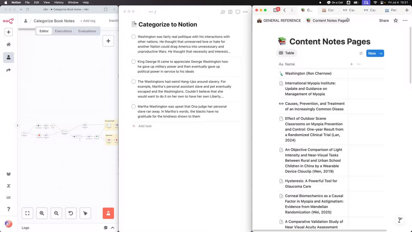Open n8n home overview icon
The image size is (412, 232).
tap(9, 44)
